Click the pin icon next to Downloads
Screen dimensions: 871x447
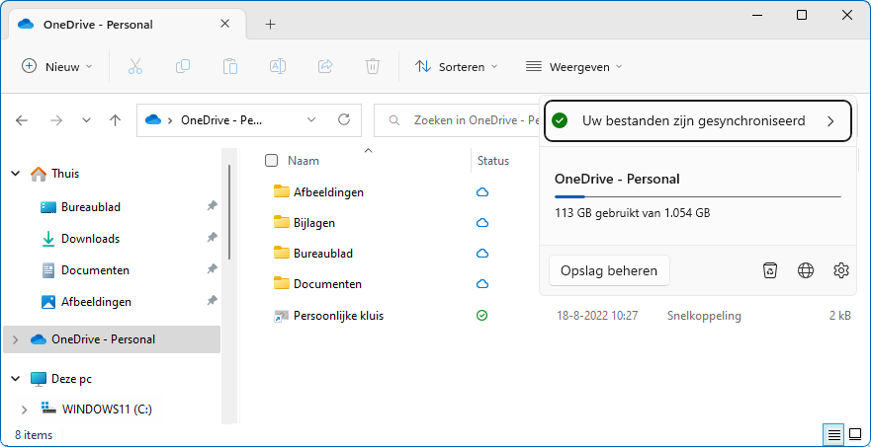point(212,238)
